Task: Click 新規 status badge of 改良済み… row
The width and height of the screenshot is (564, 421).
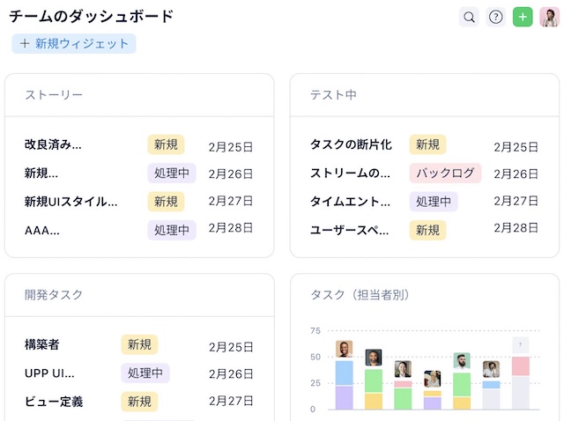Action: pos(166,144)
